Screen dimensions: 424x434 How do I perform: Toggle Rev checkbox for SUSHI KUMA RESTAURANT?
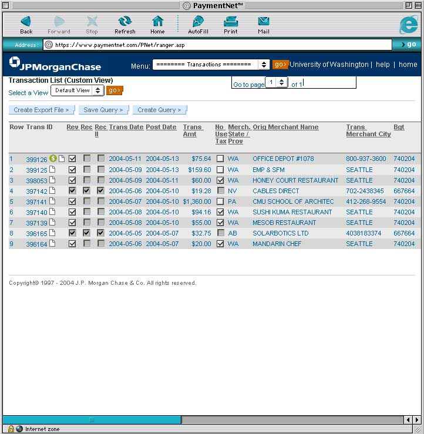pyautogui.click(x=72, y=212)
